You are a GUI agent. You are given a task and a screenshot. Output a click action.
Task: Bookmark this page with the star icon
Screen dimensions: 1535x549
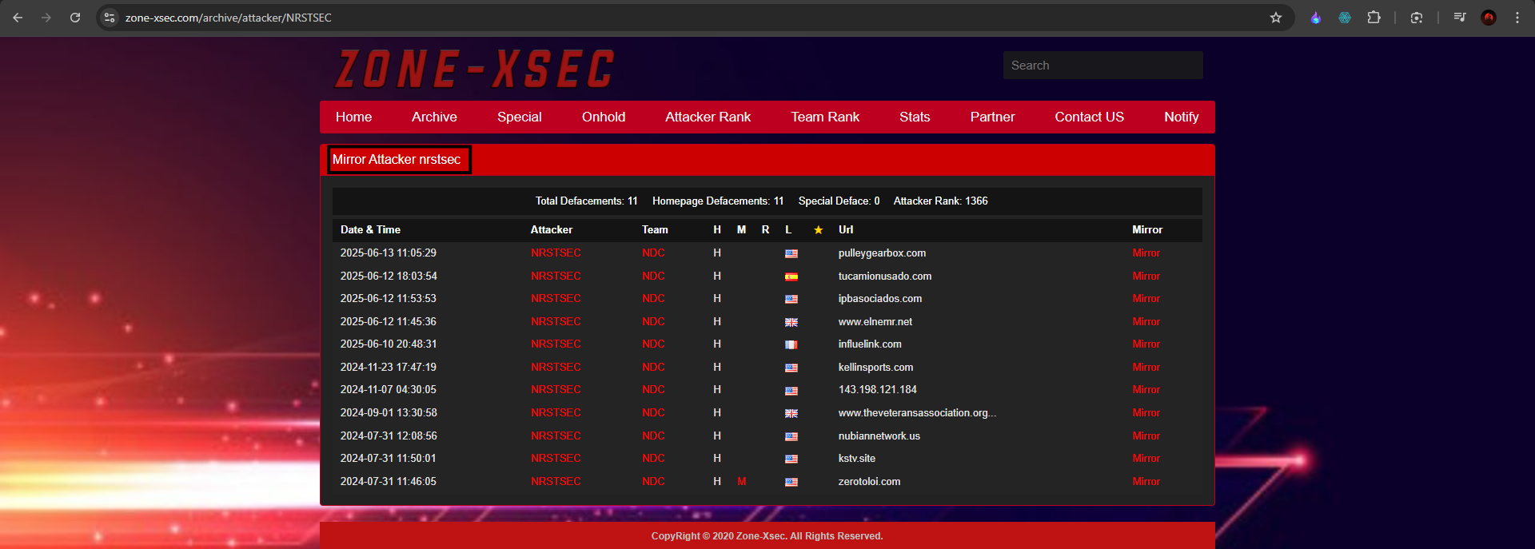[1276, 18]
